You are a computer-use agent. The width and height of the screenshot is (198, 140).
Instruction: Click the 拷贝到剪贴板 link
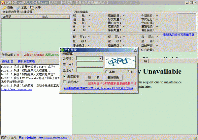coord(26,61)
